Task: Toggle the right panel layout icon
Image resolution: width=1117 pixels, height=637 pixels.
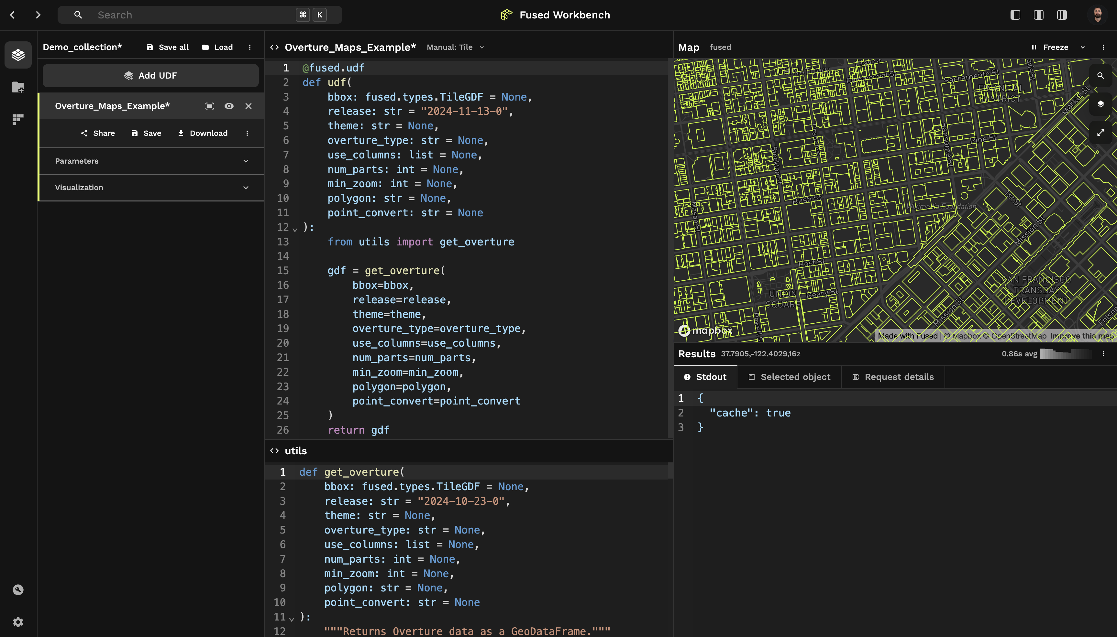Action: click(x=1061, y=15)
